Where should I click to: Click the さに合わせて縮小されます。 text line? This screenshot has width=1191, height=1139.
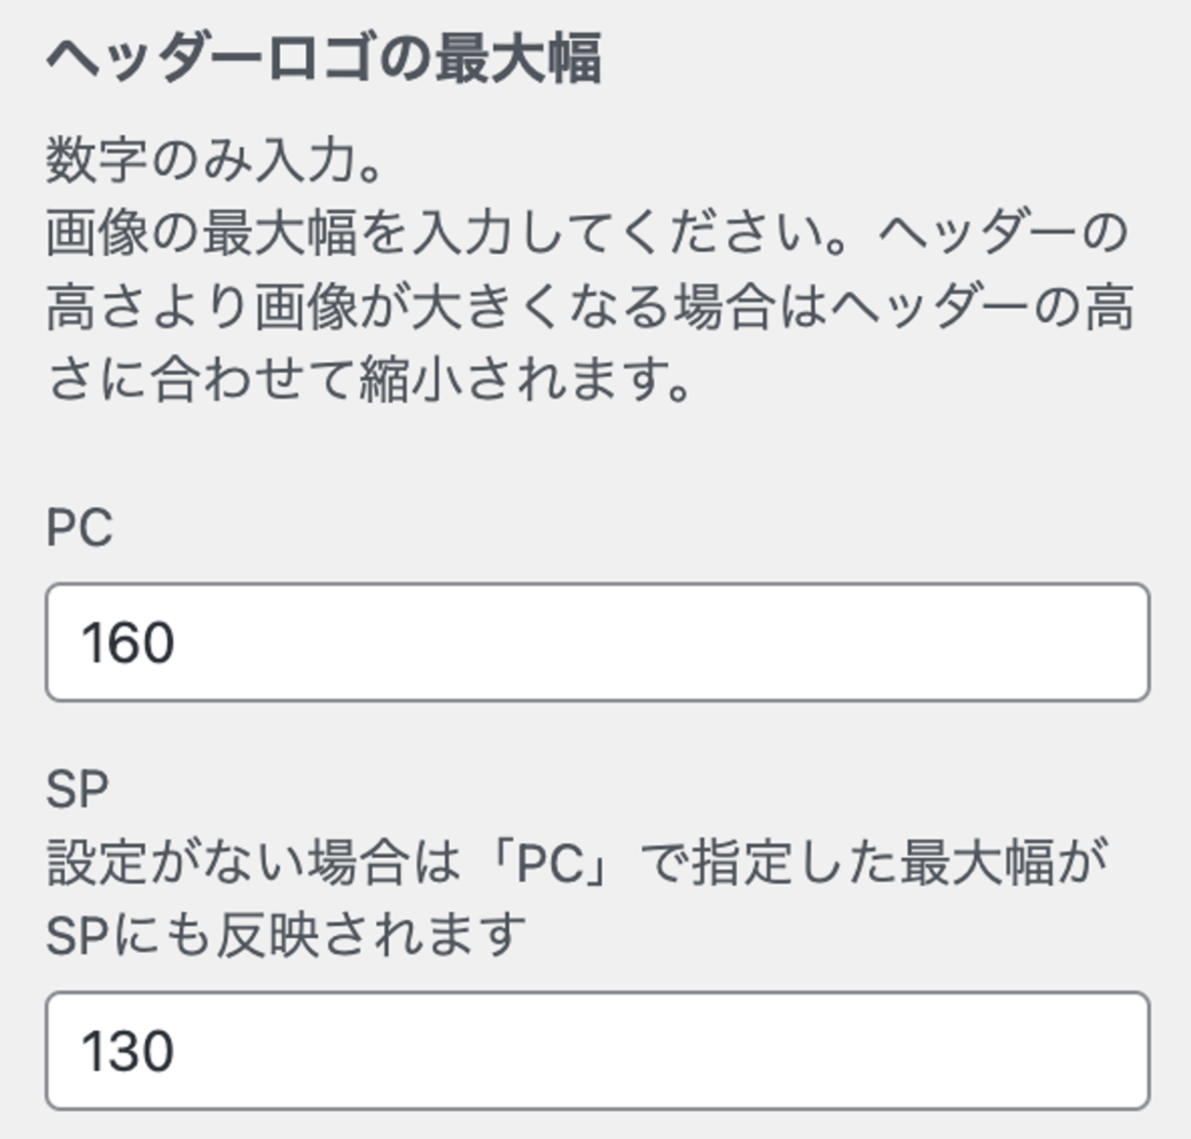(x=369, y=380)
